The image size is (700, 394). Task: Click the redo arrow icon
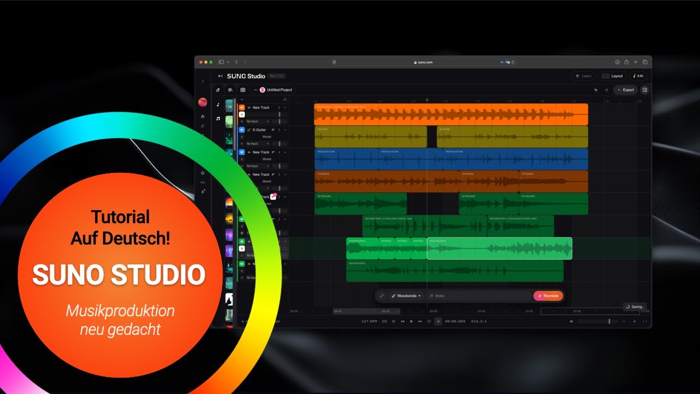click(606, 90)
